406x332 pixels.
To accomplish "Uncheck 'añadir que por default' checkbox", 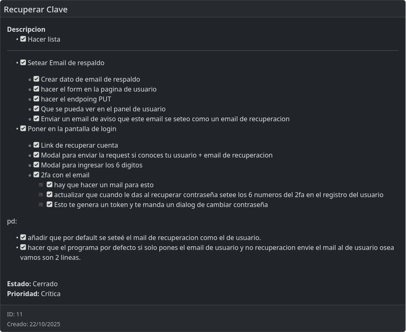I will pyautogui.click(x=23, y=238).
